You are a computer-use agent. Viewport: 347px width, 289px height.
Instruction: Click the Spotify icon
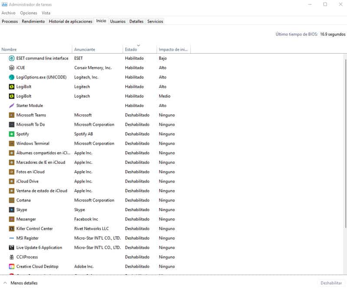pos(12,134)
